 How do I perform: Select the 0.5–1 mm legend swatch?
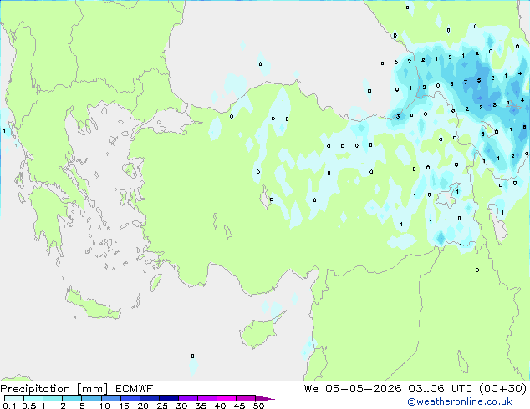pyautogui.click(x=33, y=398)
